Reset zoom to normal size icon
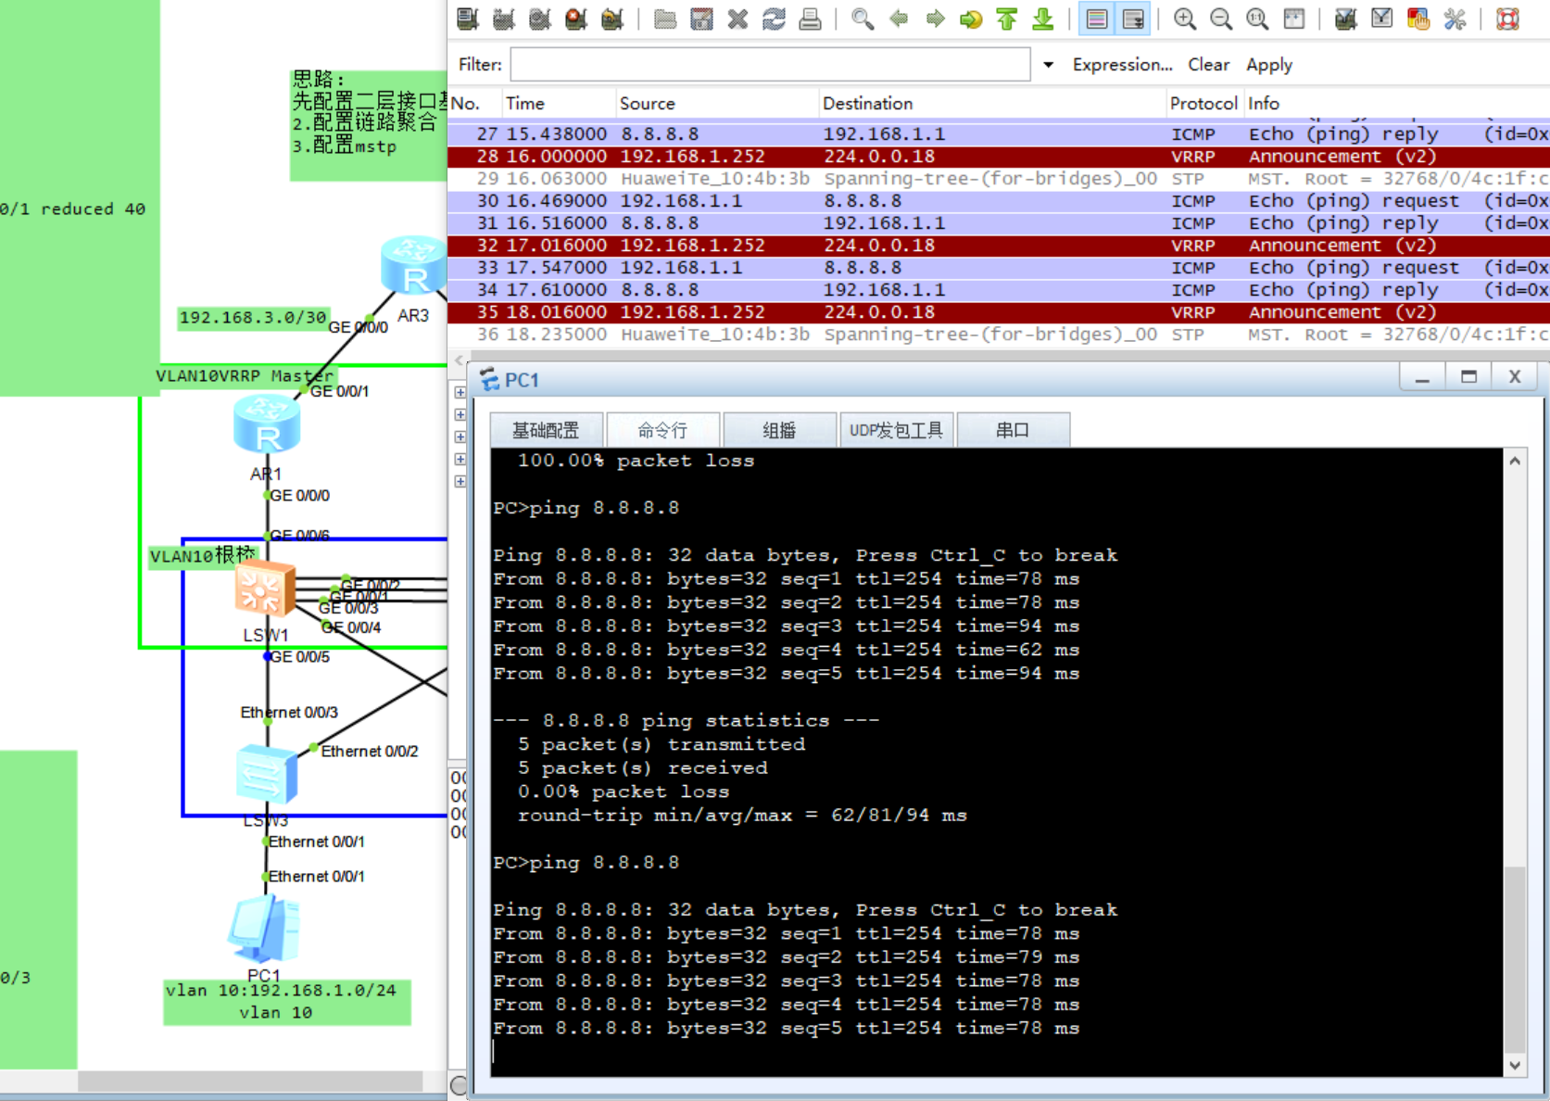Screen dimensions: 1550x1101 pyautogui.click(x=1257, y=19)
